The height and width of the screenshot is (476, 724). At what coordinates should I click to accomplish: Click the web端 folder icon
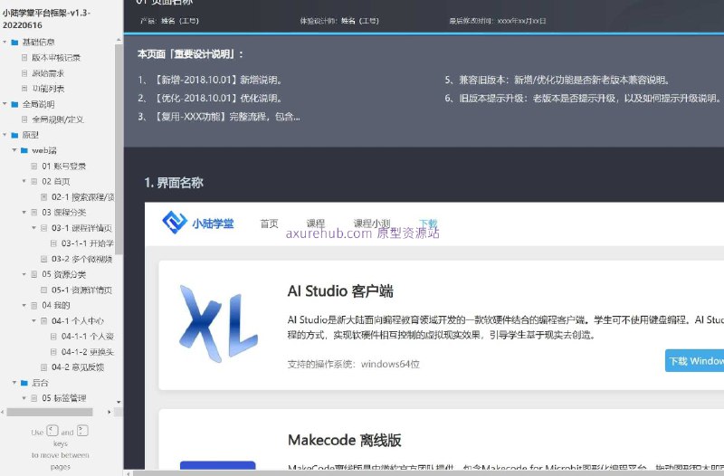coord(24,150)
